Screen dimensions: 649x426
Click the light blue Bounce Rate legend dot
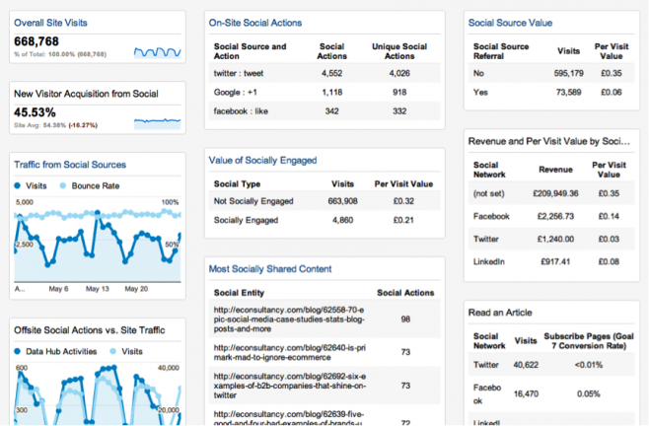[63, 186]
